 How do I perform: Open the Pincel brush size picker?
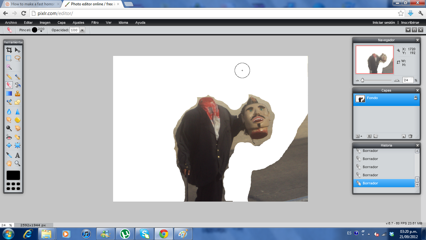coord(38,30)
